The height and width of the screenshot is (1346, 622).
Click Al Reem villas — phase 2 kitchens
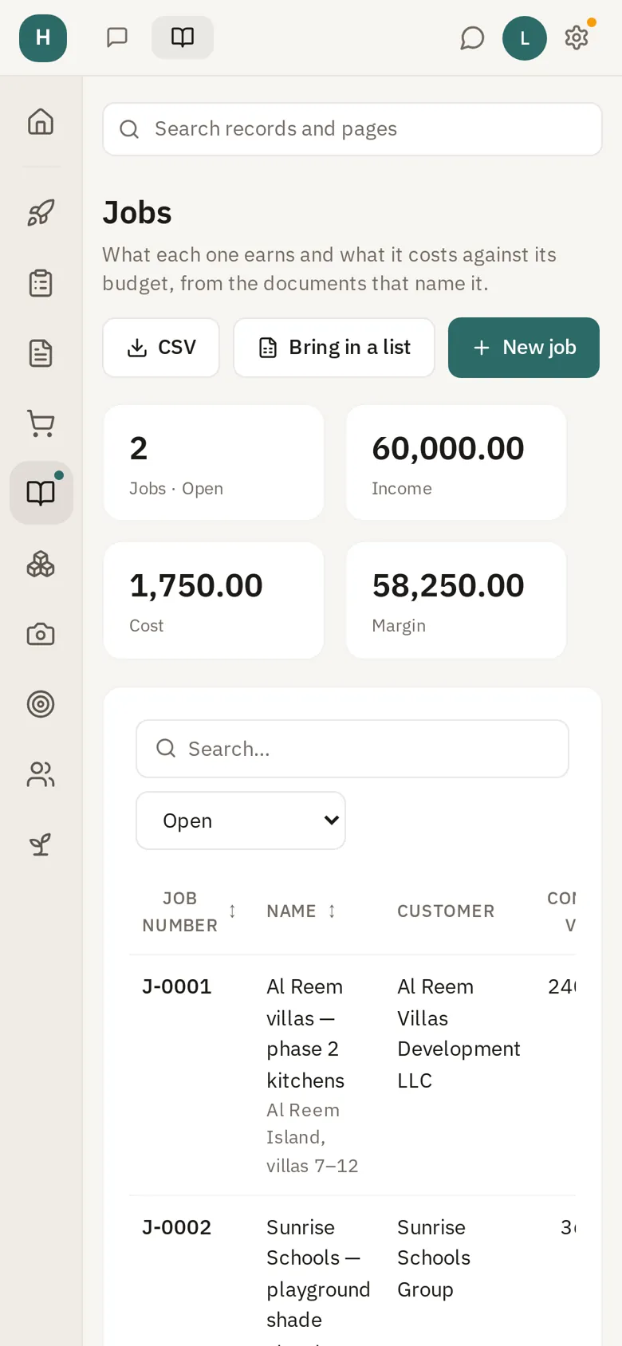pyautogui.click(x=305, y=1033)
